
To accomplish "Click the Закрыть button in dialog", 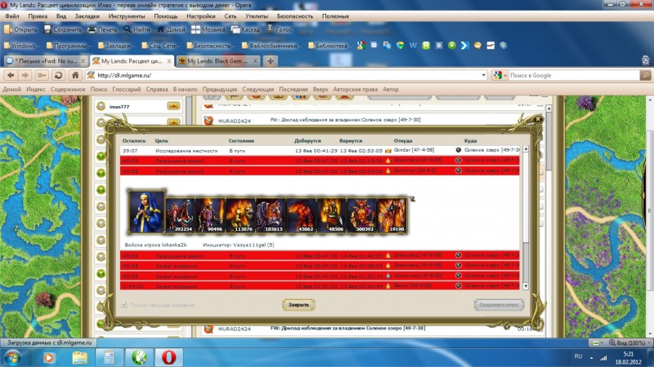I will point(298,304).
